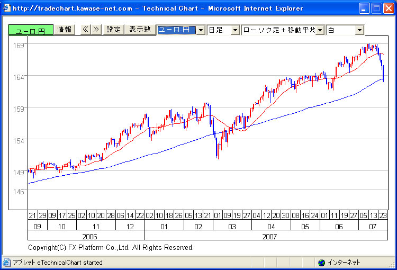Click the applet status icon in status bar
Image resolution: width=397 pixels, height=270 pixels.
(6, 263)
